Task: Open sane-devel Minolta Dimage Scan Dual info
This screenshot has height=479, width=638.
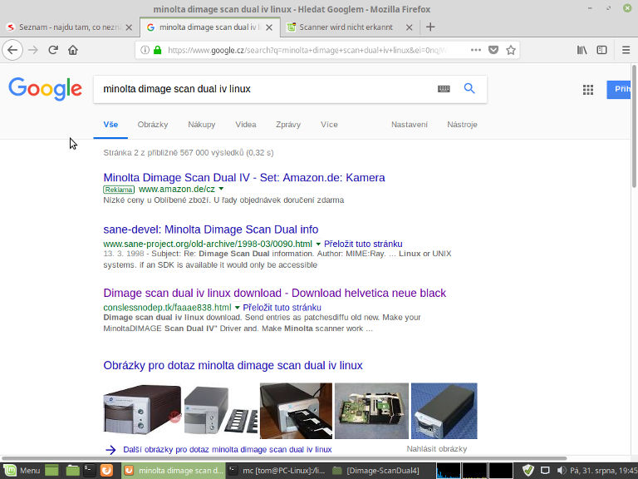Action: pos(211,230)
